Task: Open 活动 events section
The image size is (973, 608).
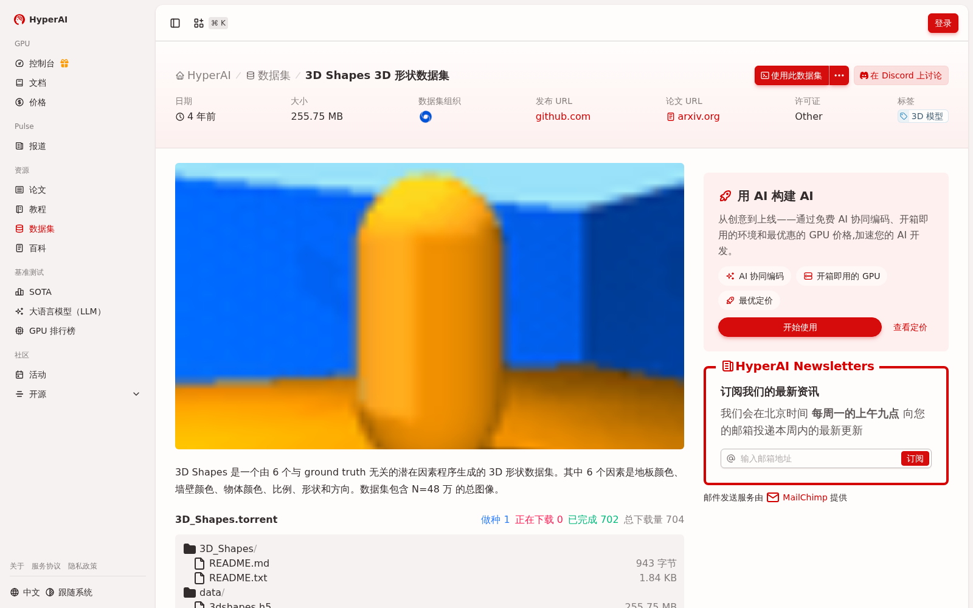Action: click(x=78, y=375)
